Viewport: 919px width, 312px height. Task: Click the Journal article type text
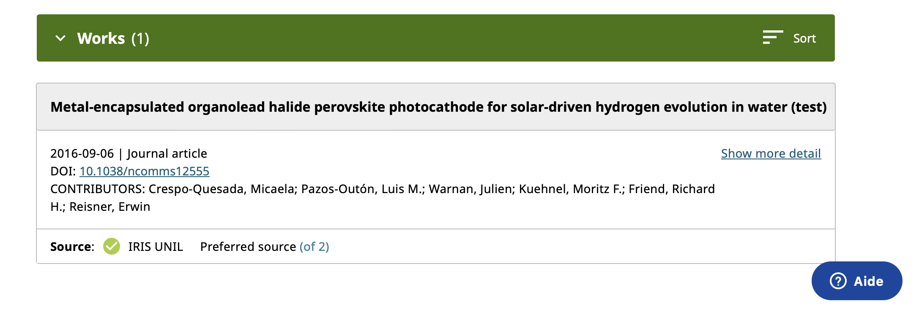[x=167, y=153]
